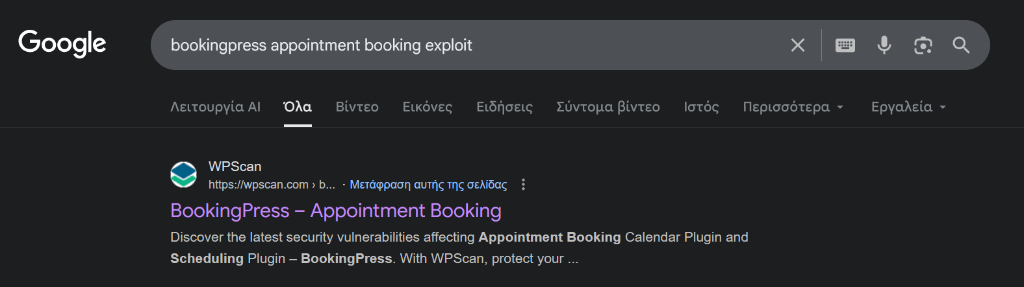The width and height of the screenshot is (1024, 287).
Task: Click Μετάφραση αυτής της σελίδας link
Action: click(428, 185)
